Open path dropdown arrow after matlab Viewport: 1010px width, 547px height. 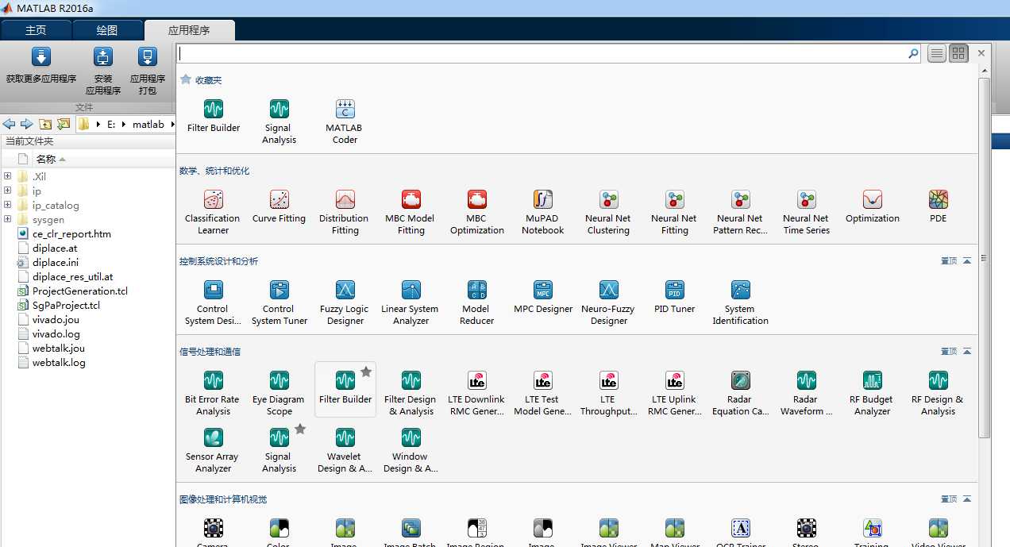tap(172, 125)
